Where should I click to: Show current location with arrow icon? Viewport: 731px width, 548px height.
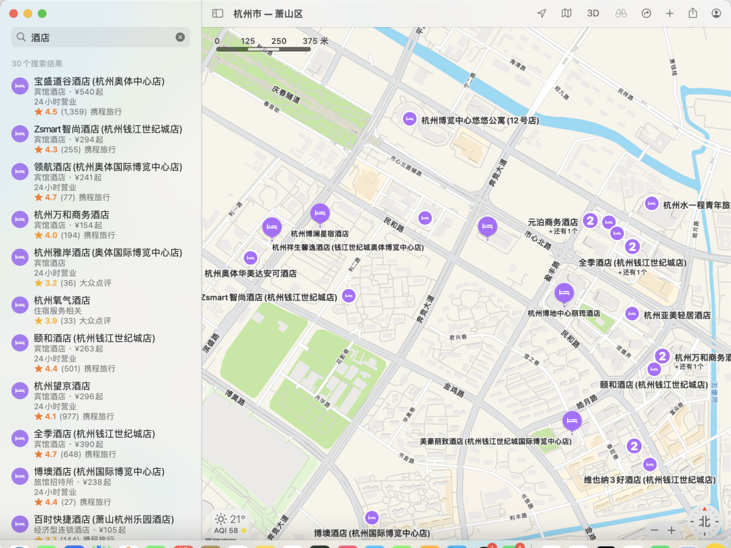coord(541,14)
